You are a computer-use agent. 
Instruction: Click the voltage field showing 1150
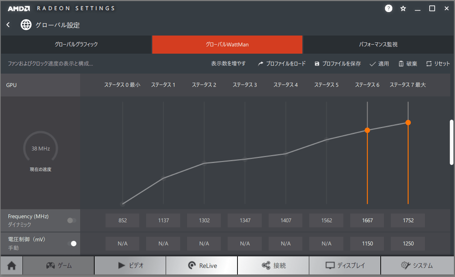367,244
